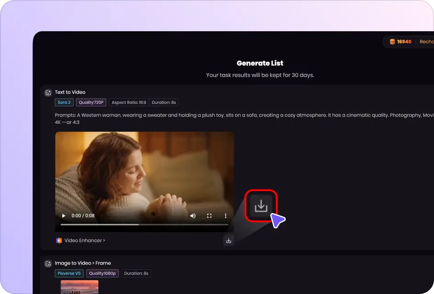Open the Recharge option
434x294 pixels.
point(426,42)
